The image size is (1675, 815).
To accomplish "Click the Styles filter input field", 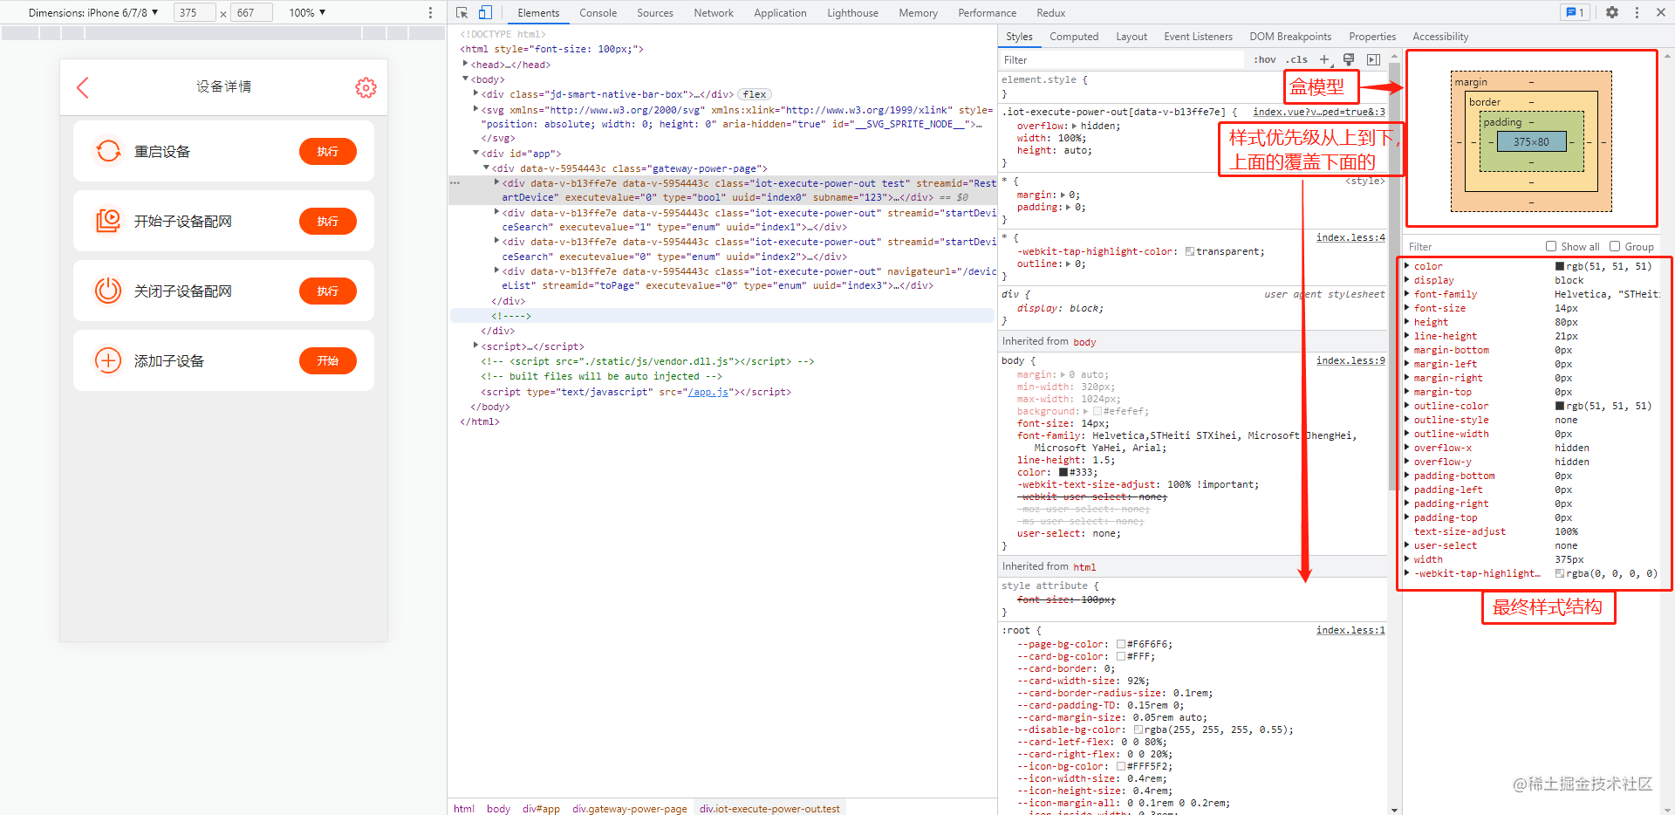I will click(1121, 59).
